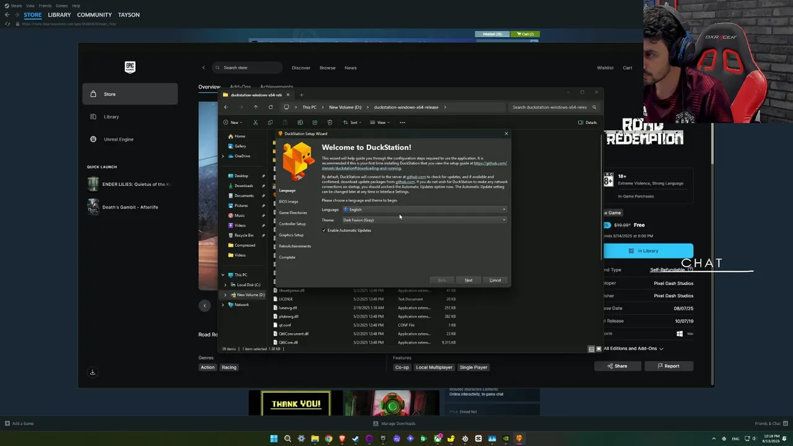Open Home in the Explorer navigation pane

(x=236, y=136)
